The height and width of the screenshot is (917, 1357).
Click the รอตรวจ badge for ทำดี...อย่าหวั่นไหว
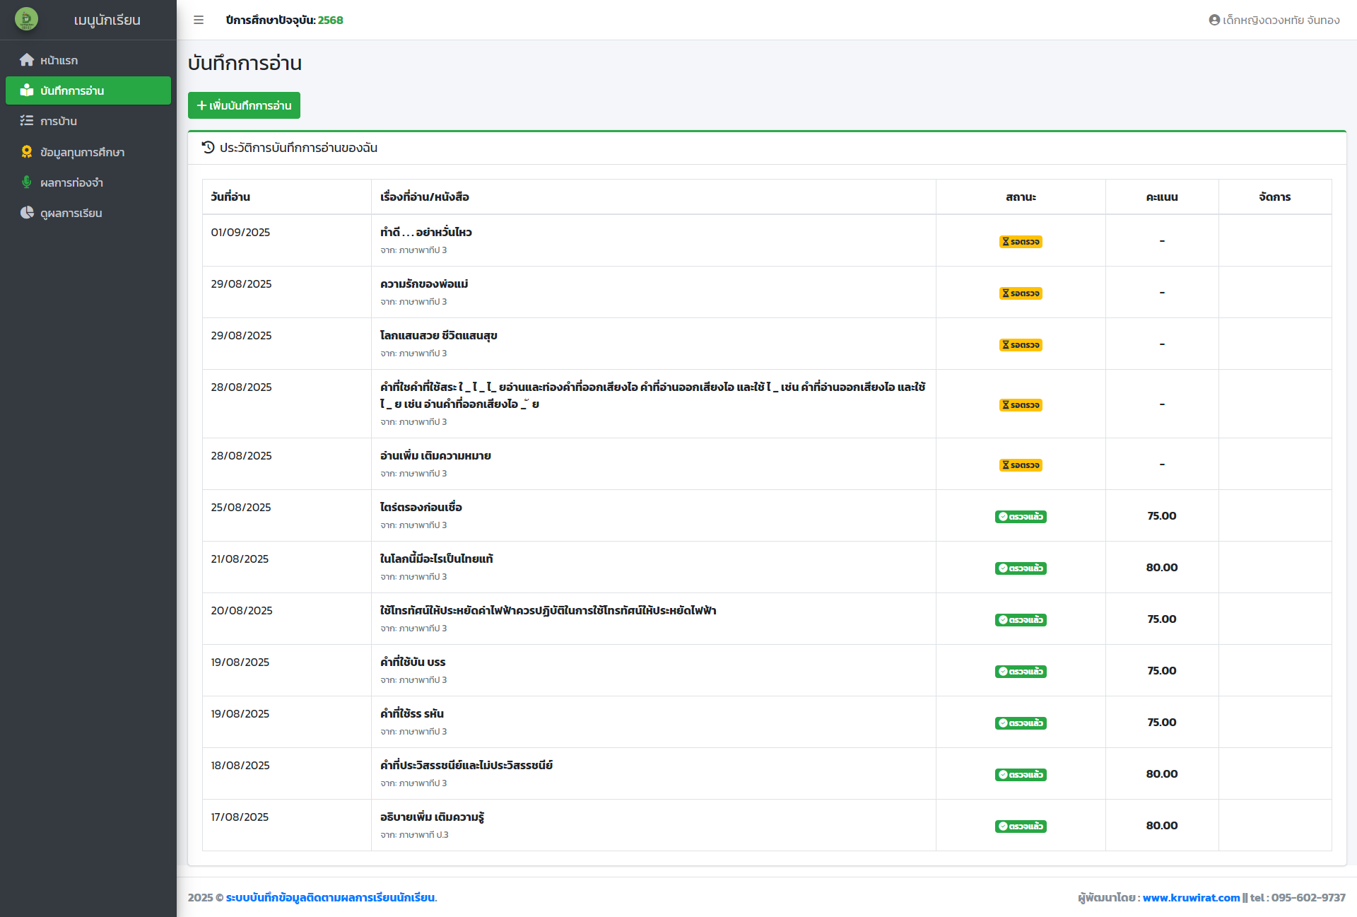pos(1021,242)
